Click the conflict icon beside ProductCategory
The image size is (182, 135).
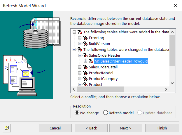(x=85, y=79)
